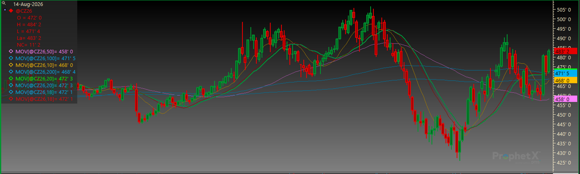Click the blue diamond of MOV[@CZ26,100]
This screenshot has width=580, height=174.
pyautogui.click(x=11, y=58)
